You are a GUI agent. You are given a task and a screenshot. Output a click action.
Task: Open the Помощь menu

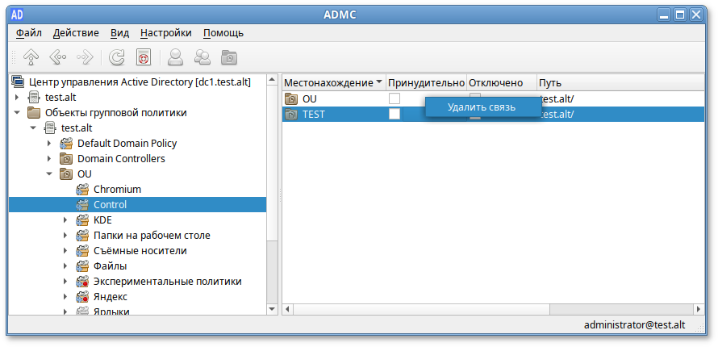[223, 33]
